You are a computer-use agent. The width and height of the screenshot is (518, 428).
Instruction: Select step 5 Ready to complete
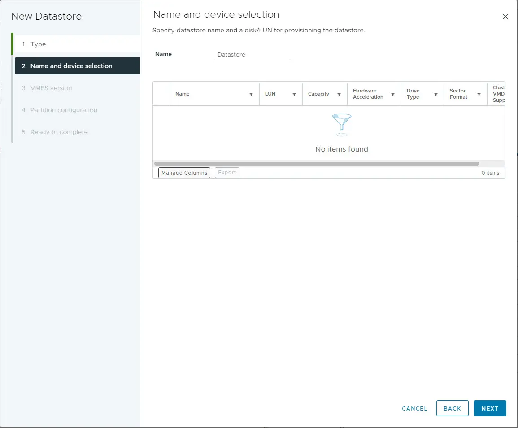tap(77, 132)
